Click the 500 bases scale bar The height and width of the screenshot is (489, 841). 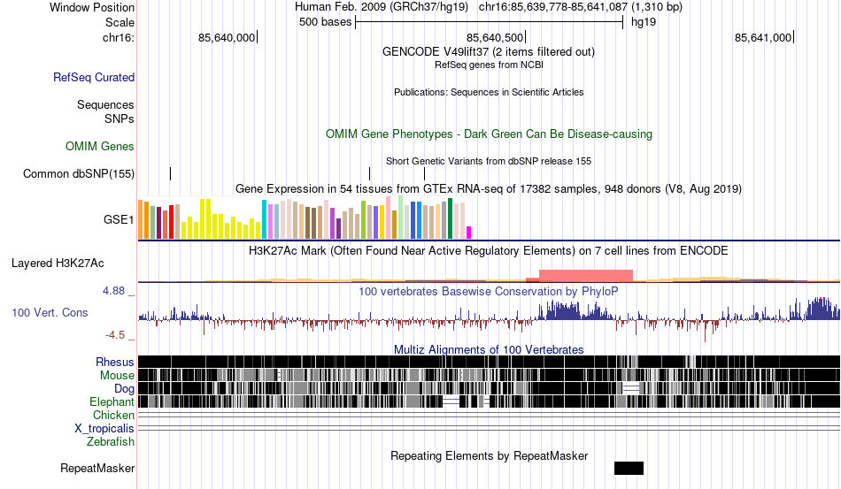[x=490, y=22]
